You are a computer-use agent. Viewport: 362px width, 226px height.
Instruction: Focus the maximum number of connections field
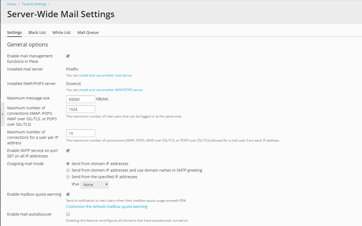pos(80,109)
